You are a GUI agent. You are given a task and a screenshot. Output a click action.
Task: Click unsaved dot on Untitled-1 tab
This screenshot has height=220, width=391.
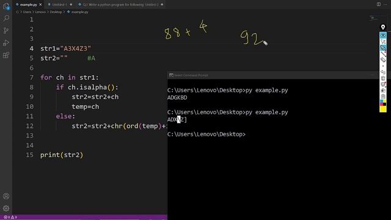[x=71, y=4]
